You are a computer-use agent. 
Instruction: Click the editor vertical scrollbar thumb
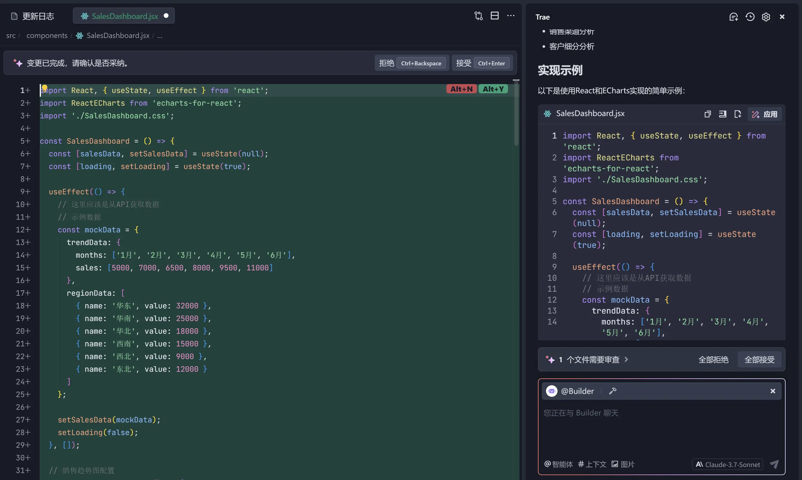coord(516,113)
